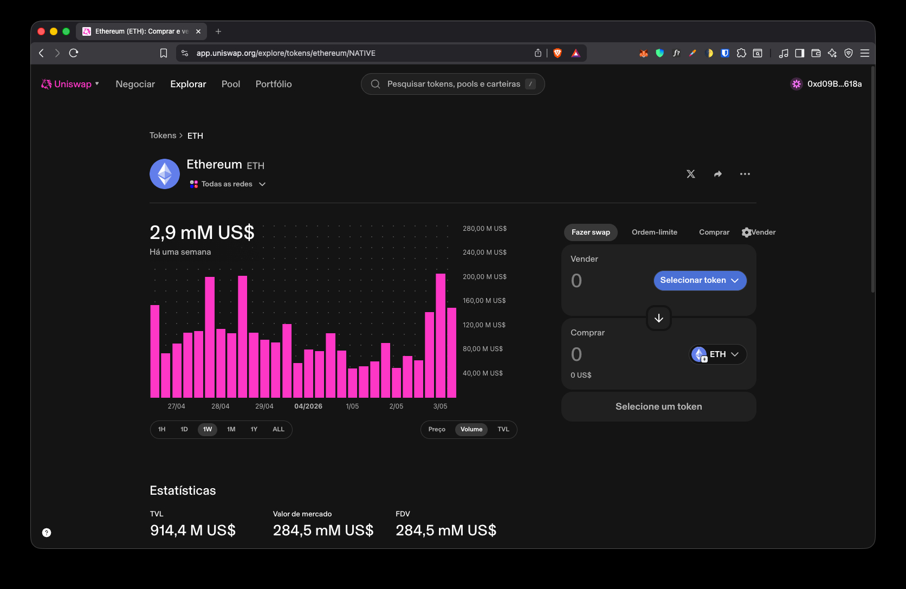Open Brave Shields lion icon
The height and width of the screenshot is (589, 906).
click(558, 53)
